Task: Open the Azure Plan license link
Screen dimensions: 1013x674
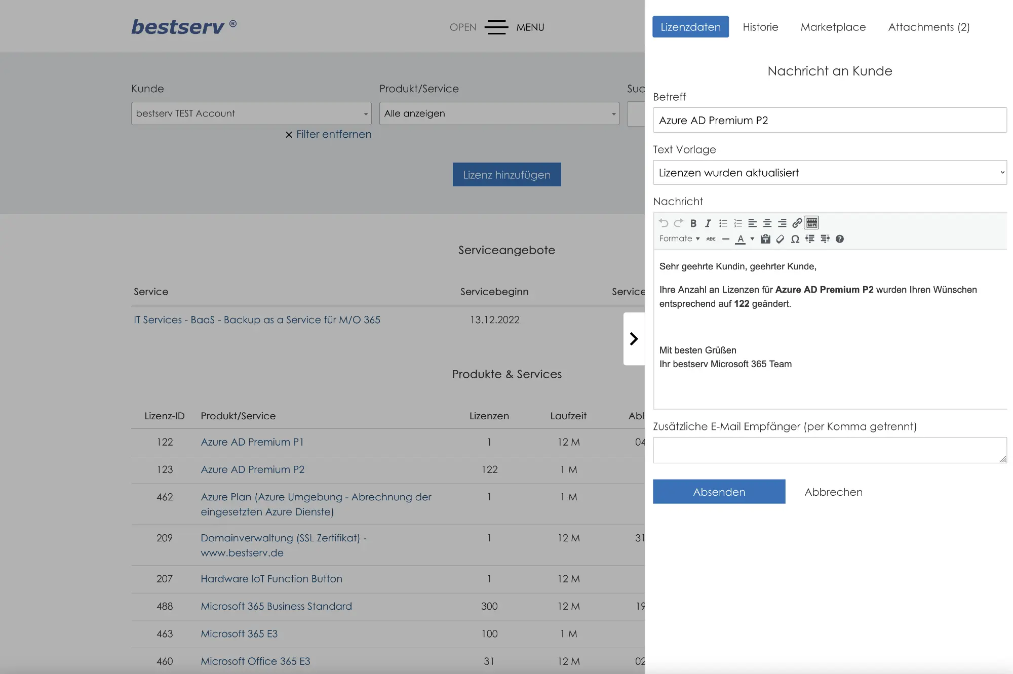Action: [316, 504]
